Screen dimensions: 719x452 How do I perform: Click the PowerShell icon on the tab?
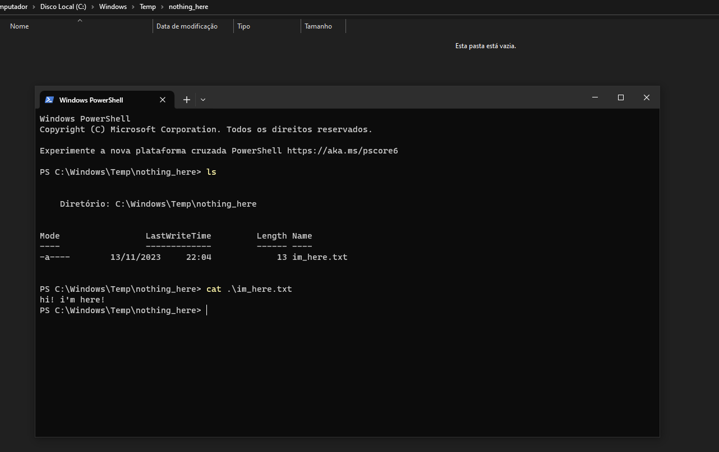click(49, 100)
